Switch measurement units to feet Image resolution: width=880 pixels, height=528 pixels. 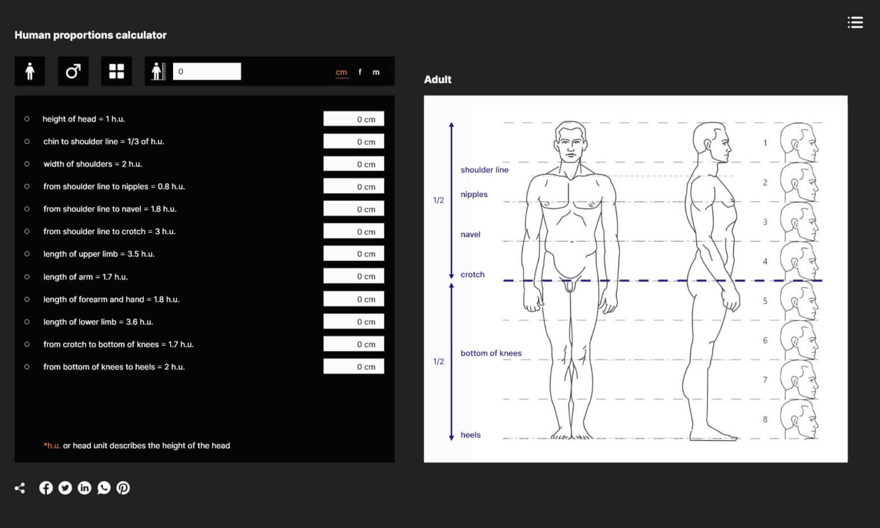[x=360, y=72]
